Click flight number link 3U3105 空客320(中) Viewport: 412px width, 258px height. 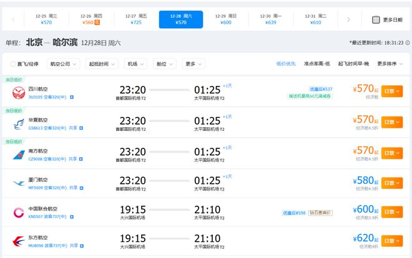(47, 97)
